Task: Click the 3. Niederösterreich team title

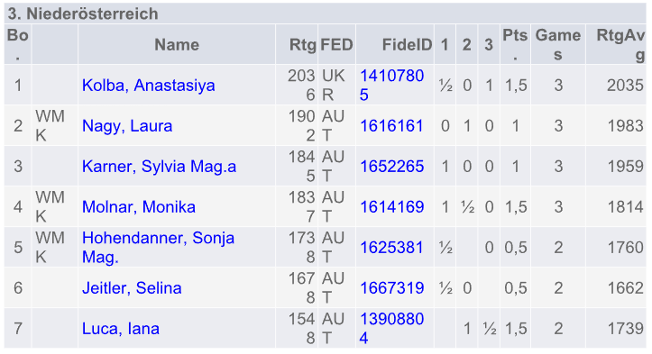Action: click(83, 14)
